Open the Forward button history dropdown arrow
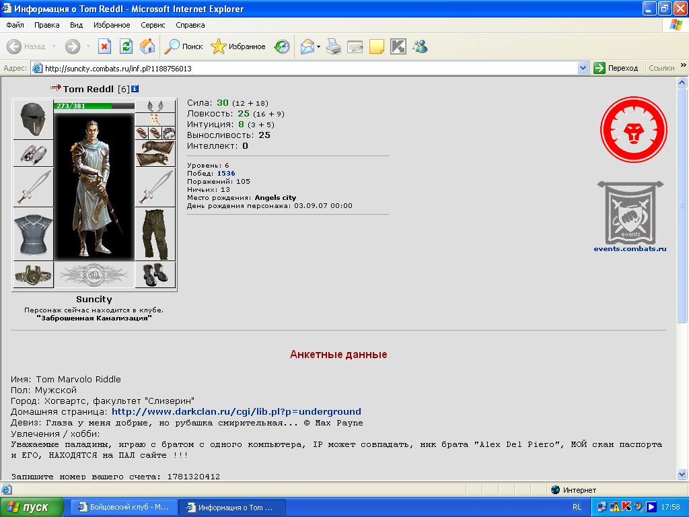This screenshot has width=689, height=517. click(88, 46)
